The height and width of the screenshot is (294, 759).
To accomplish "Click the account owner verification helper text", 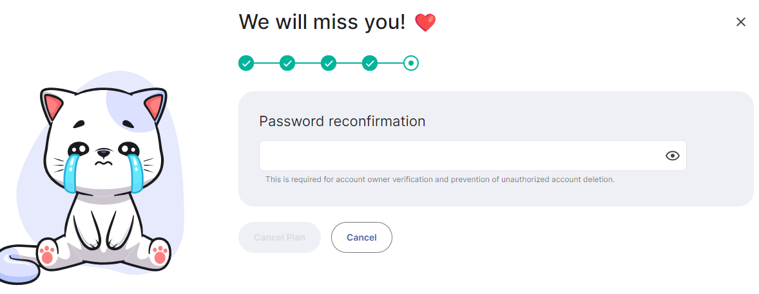I will click(440, 179).
